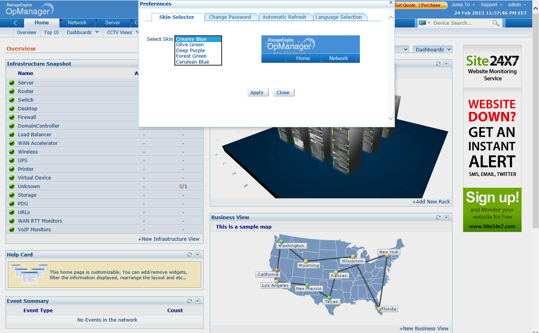
Task: Open the Dashboards dropdown on the right
Action: click(x=433, y=49)
